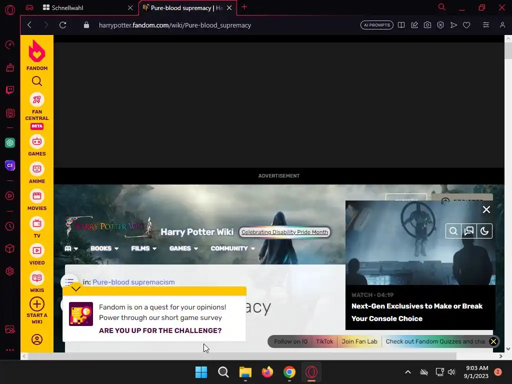
Task: Click Celebrating Disability Pride Month link
Action: coord(284,232)
